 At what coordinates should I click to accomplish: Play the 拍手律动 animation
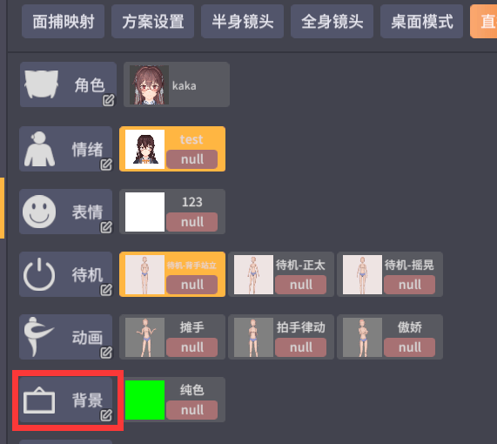281,337
